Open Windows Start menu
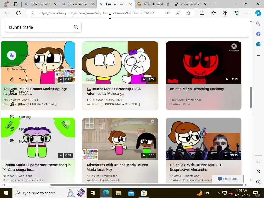The width and height of the screenshot is (264, 198). tap(6, 193)
